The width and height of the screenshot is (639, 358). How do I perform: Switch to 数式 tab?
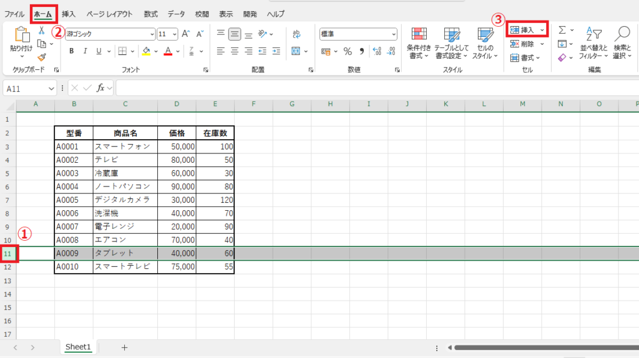point(150,14)
